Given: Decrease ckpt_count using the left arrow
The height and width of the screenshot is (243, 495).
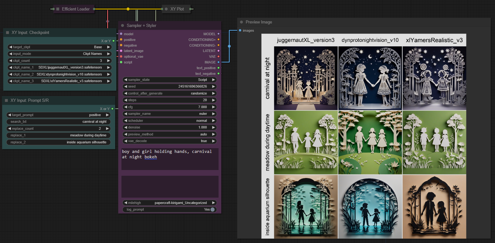Looking at the screenshot, I should pyautogui.click(x=10, y=61).
